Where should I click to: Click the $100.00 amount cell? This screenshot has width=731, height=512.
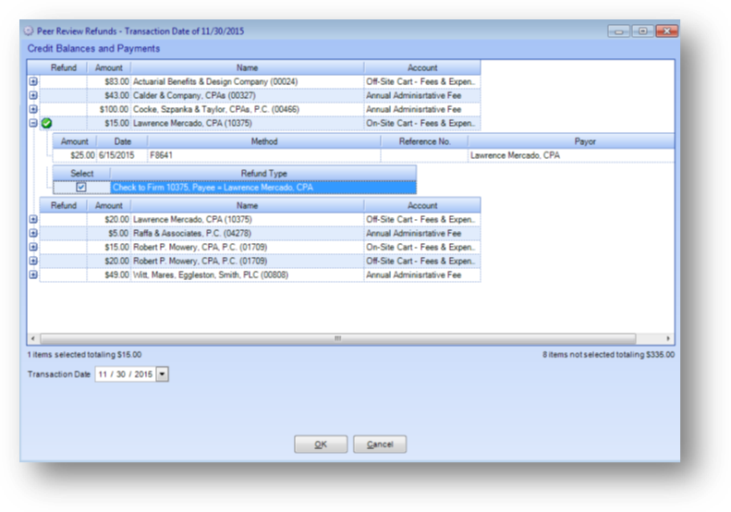pyautogui.click(x=109, y=109)
